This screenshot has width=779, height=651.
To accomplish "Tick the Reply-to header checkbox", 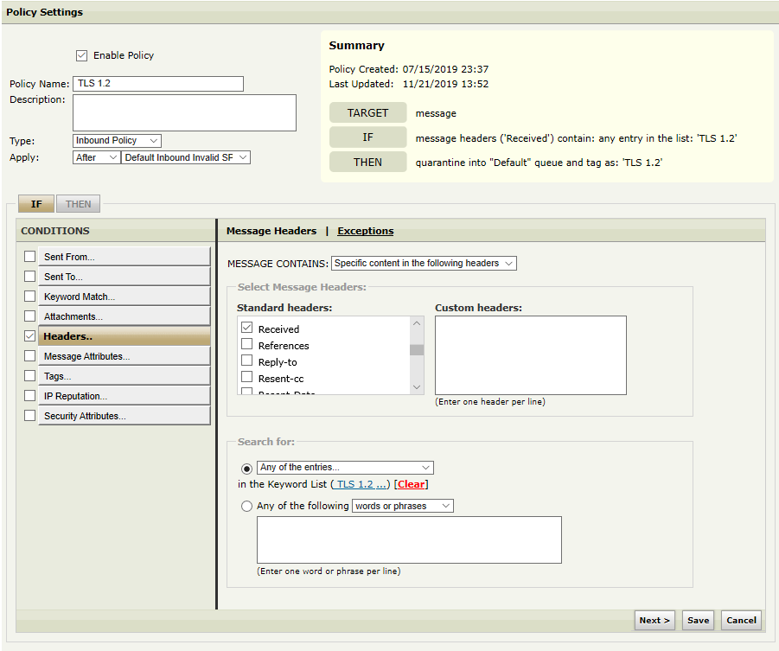I will 246,361.
